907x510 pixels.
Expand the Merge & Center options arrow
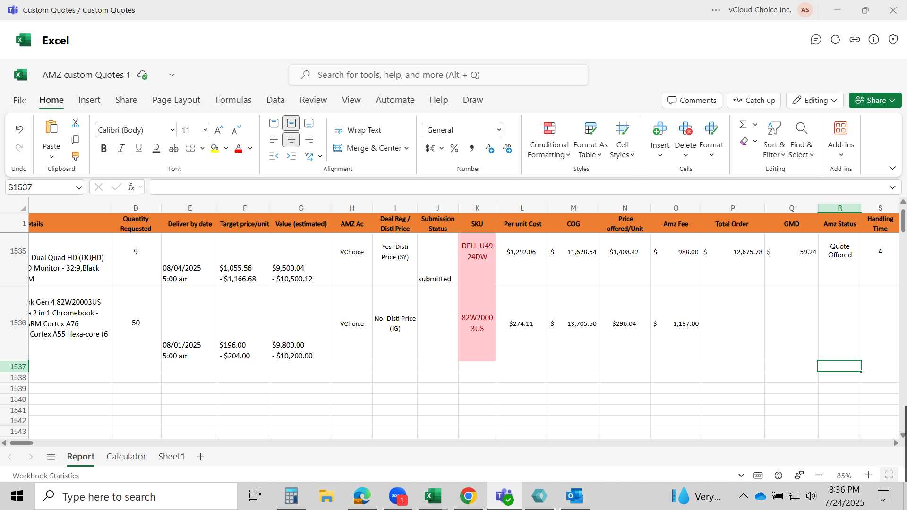pyautogui.click(x=407, y=148)
